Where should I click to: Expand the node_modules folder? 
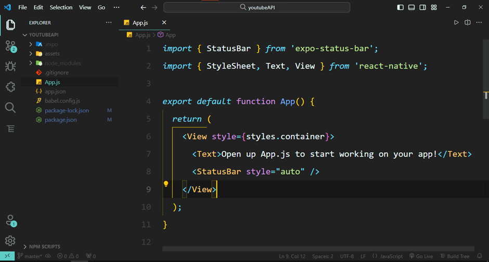tap(62, 63)
